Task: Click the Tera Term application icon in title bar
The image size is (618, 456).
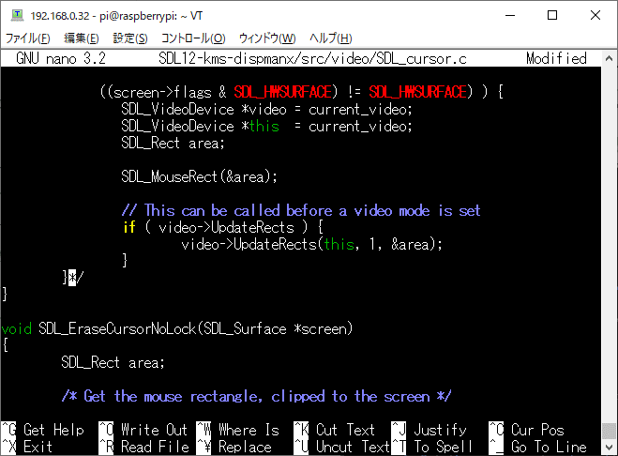Action: click(x=17, y=15)
